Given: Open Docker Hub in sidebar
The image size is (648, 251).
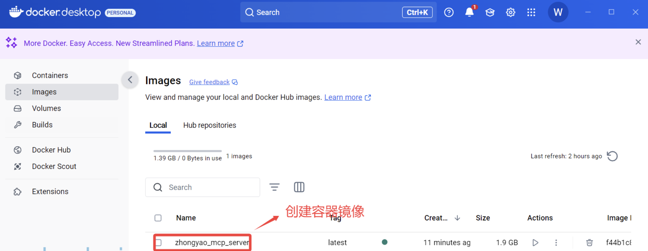Looking at the screenshot, I should tap(62, 150).
